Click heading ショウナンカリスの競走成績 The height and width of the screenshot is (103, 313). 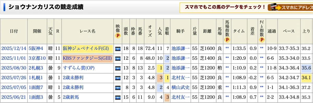(x=46, y=7)
